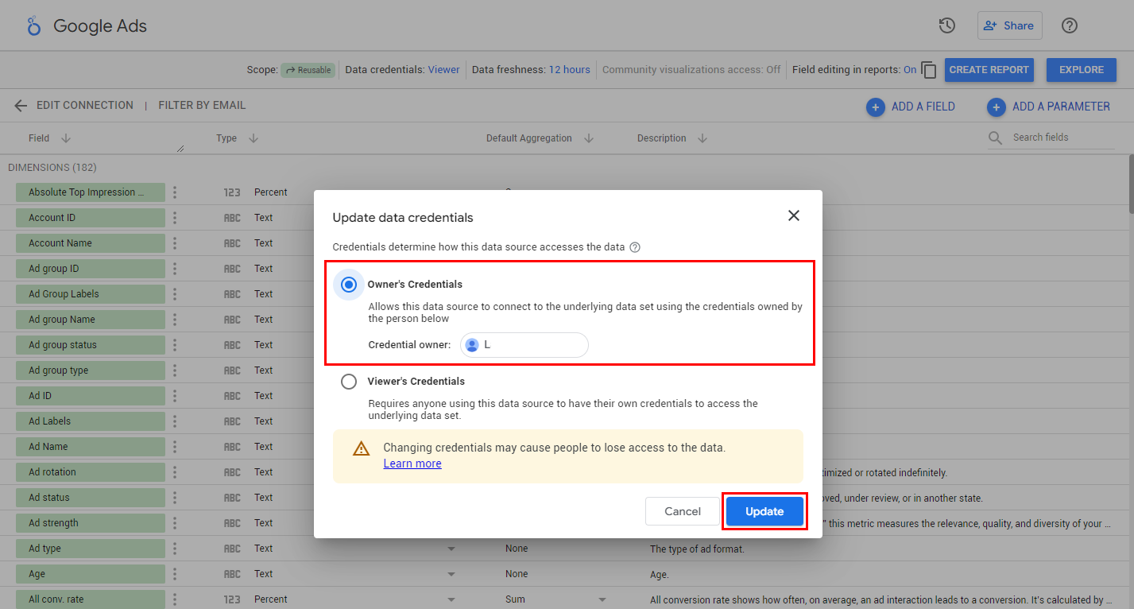The width and height of the screenshot is (1134, 609).
Task: Open All conv. rate aggregation dropdown
Action: [602, 599]
